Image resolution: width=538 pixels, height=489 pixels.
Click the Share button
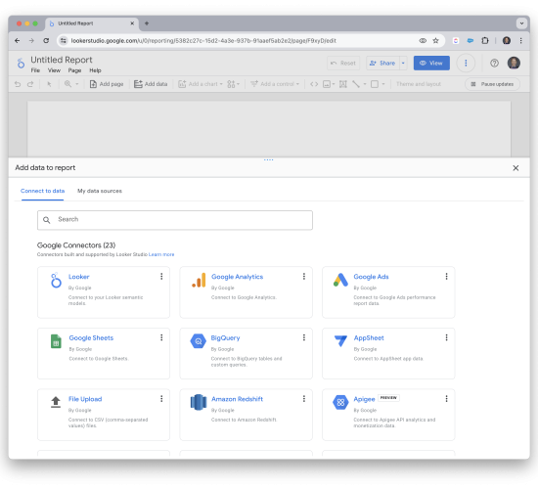pyautogui.click(x=382, y=64)
